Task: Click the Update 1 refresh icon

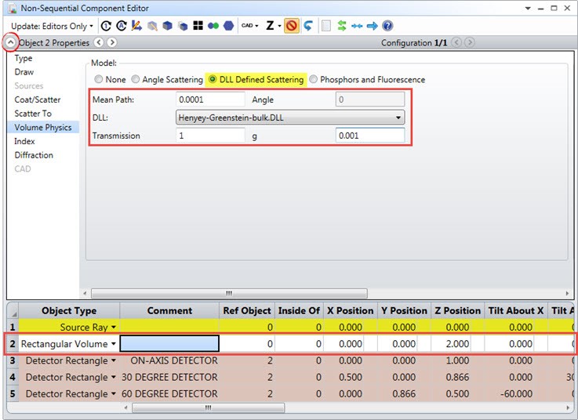Action: pos(106,26)
